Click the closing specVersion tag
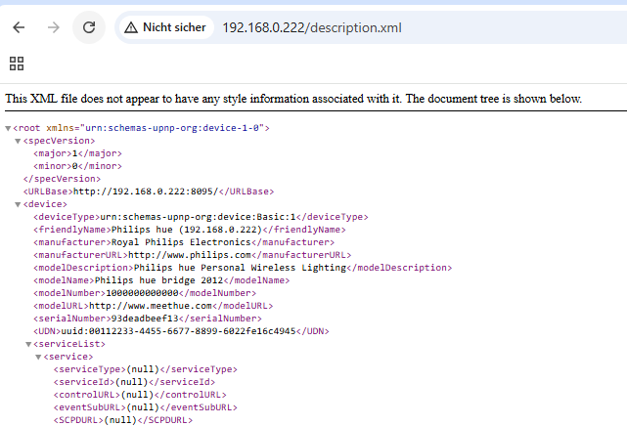627x426 pixels. click(x=62, y=179)
